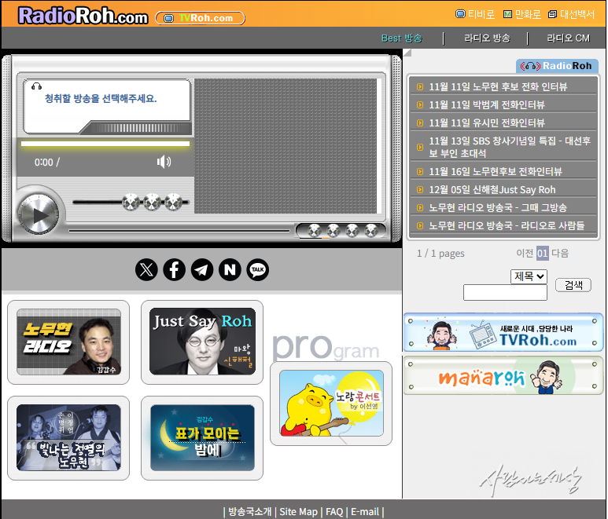The height and width of the screenshot is (519, 608).
Task: Open the 노랑콘서트 program thumbnail
Action: 331,404
